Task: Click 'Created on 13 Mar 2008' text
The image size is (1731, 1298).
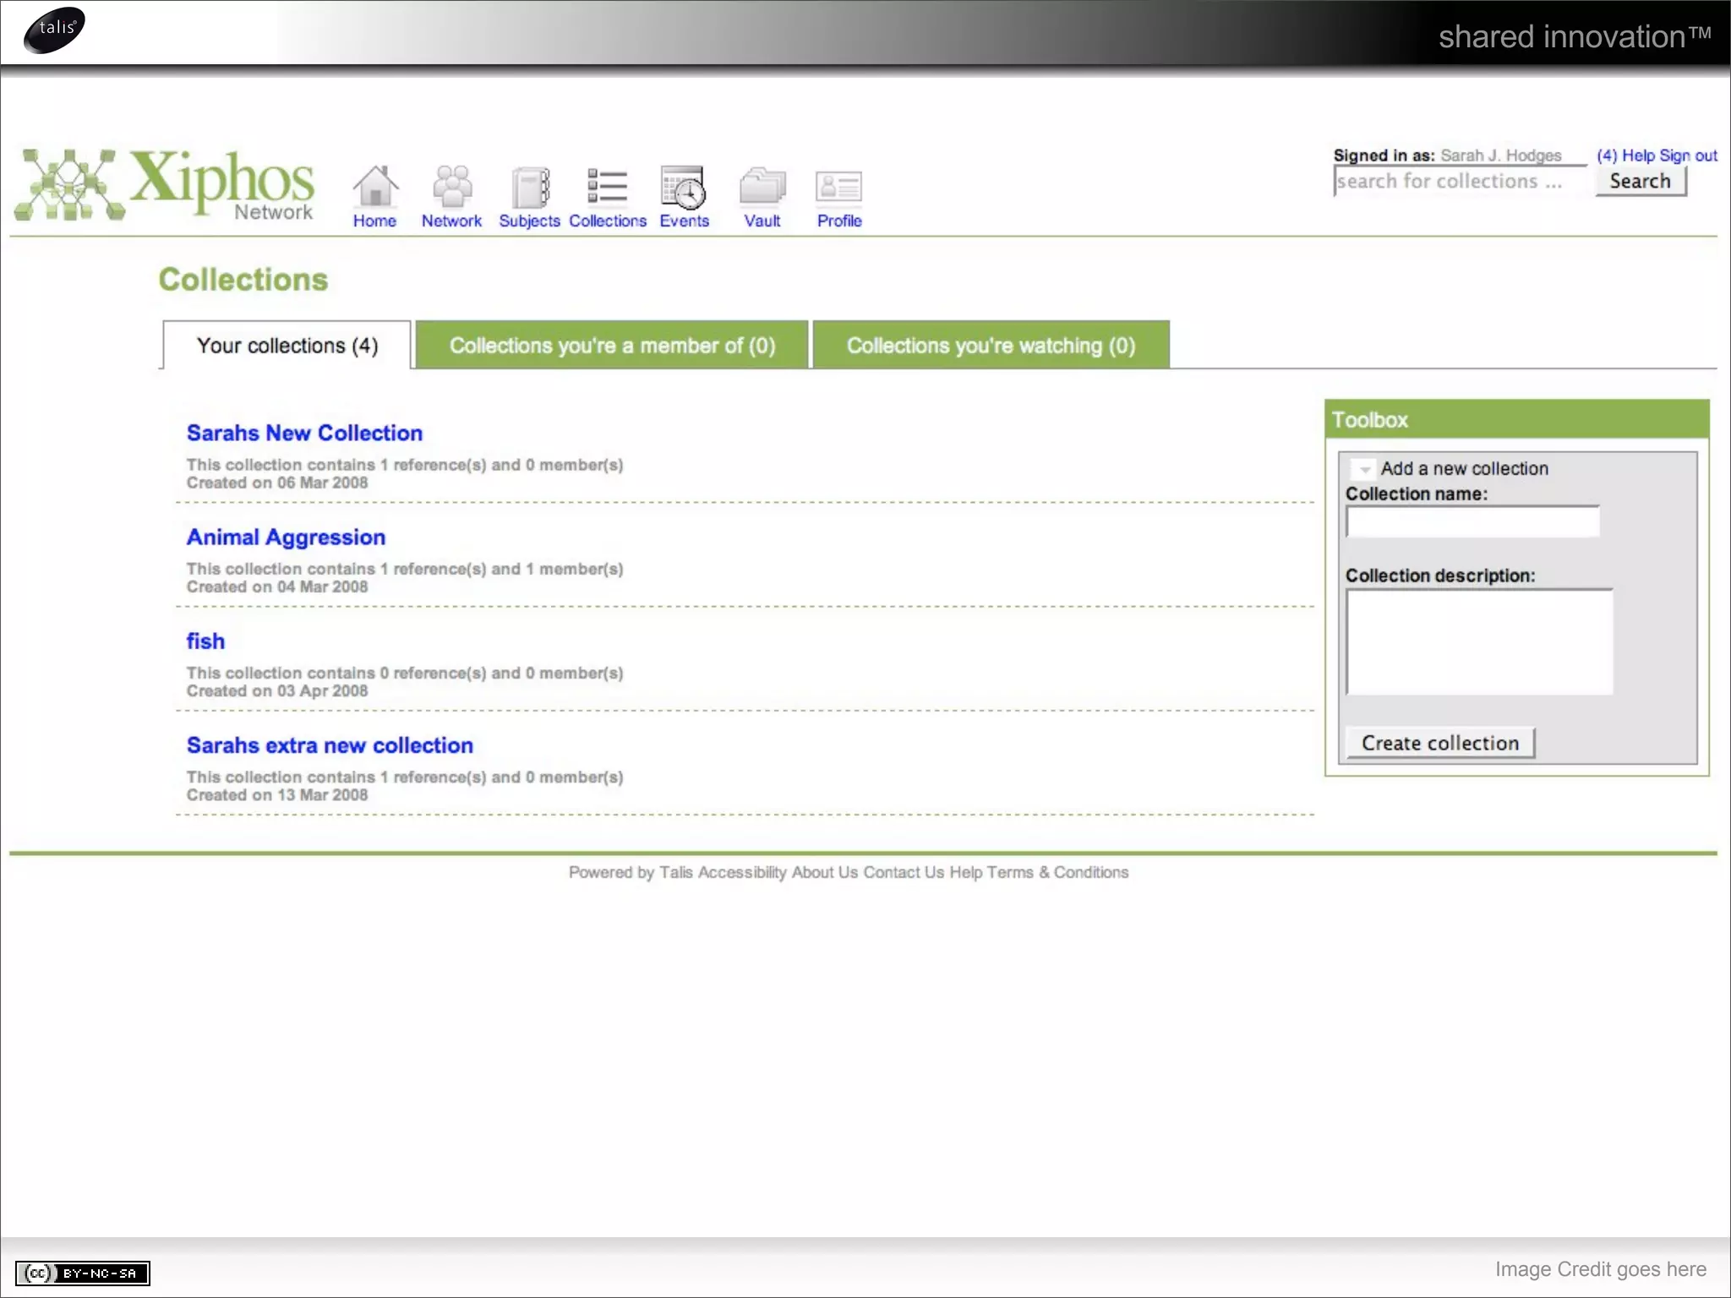Action: tap(277, 794)
